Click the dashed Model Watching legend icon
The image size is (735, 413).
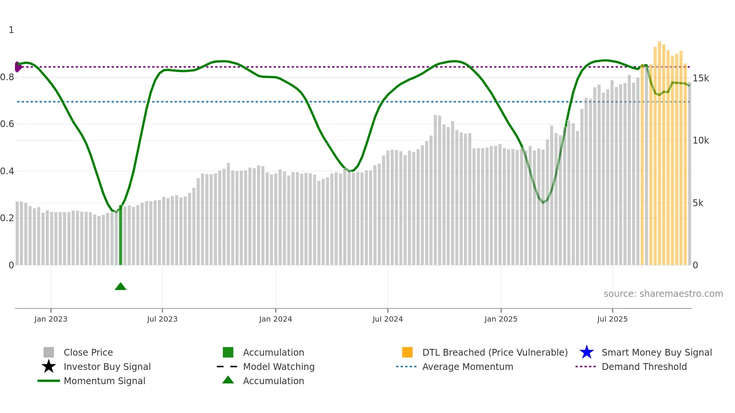coord(227,367)
